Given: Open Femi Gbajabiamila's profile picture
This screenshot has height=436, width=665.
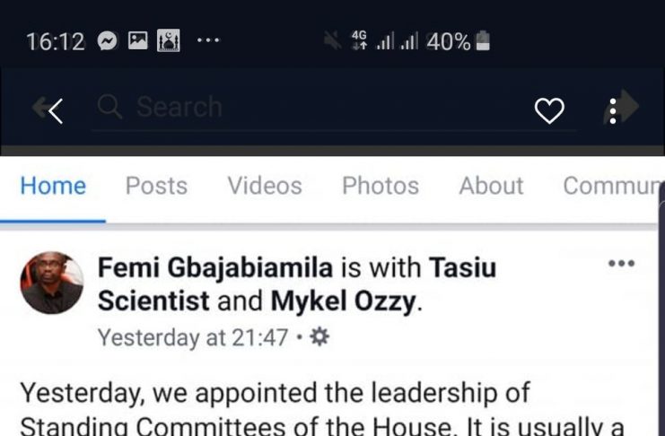Looking at the screenshot, I should click(x=52, y=283).
